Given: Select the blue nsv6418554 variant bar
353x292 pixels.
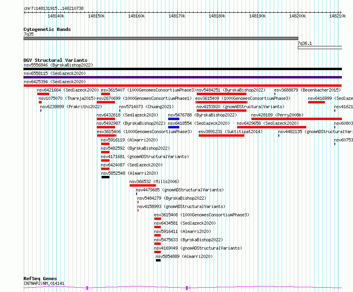Looking at the screenshot, I should pyautogui.click(x=174, y=127).
